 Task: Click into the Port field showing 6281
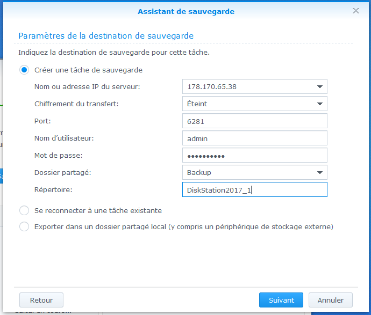254,121
